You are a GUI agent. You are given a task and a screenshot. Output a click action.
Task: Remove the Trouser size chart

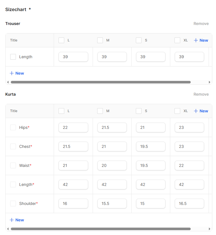(201, 24)
